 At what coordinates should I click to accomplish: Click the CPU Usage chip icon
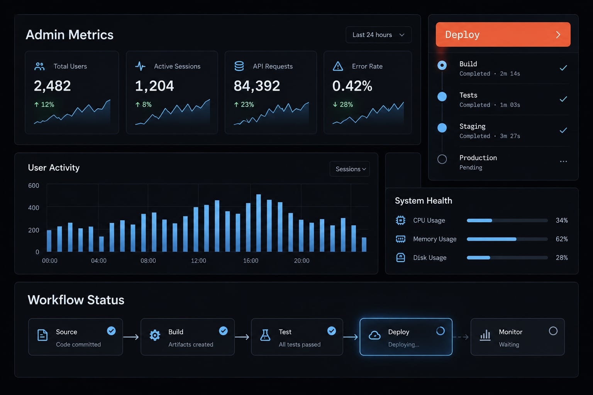coord(401,220)
